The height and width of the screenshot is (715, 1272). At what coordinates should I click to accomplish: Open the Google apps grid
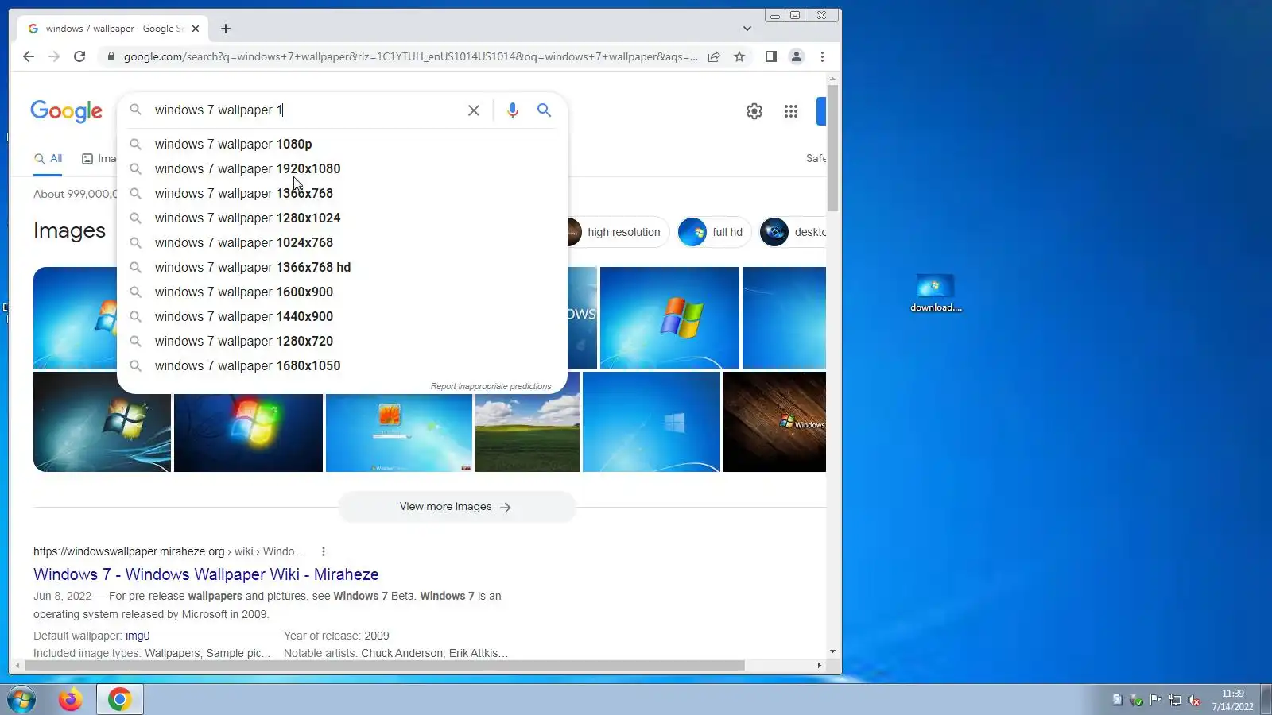point(791,111)
